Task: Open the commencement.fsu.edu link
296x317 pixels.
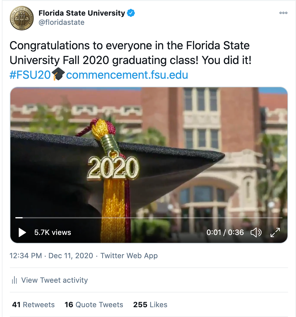Action: coord(127,75)
